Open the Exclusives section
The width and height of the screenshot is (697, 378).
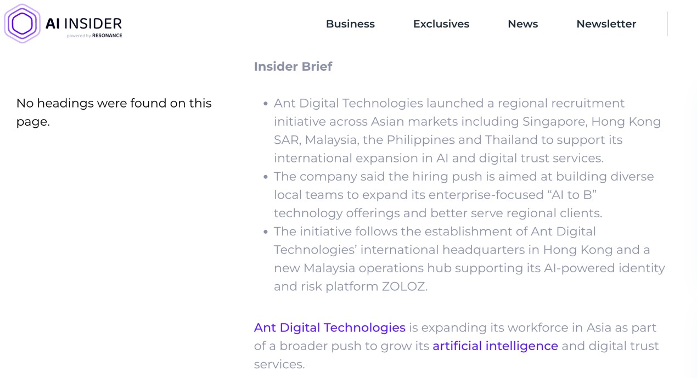[x=441, y=24]
